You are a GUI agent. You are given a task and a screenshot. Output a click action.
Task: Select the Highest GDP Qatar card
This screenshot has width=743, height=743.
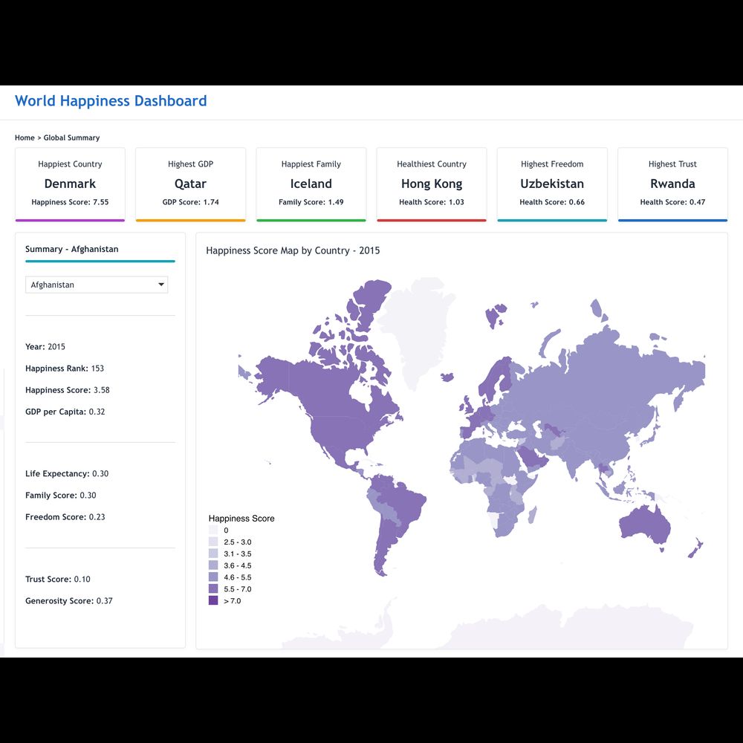pos(190,184)
